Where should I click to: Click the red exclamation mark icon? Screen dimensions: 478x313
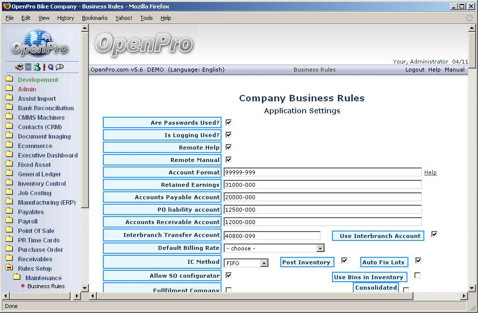click(x=44, y=67)
